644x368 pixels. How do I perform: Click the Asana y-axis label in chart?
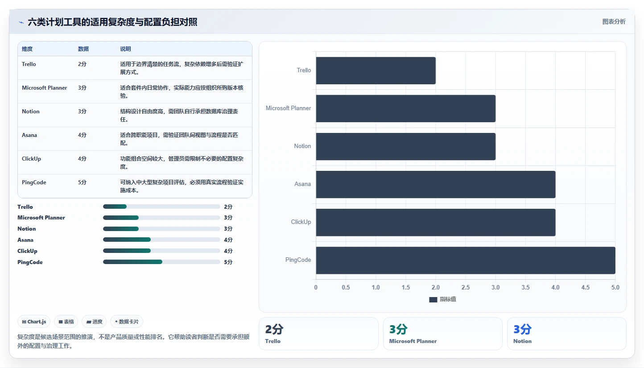(302, 184)
